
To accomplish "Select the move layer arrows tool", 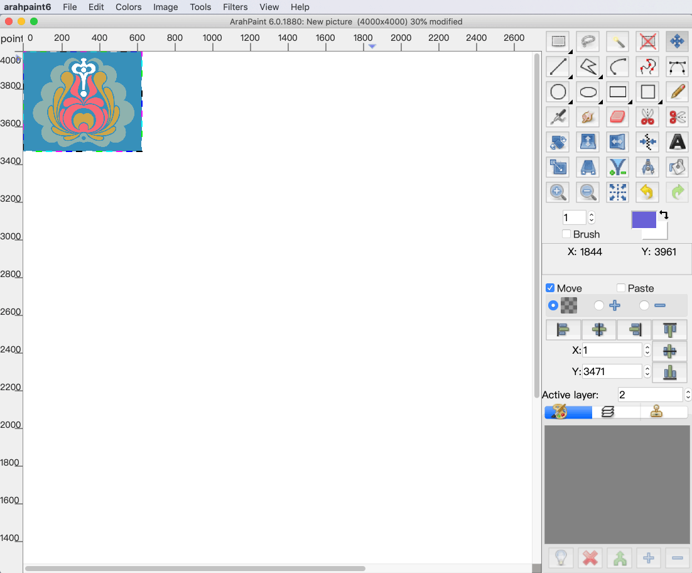I will tap(677, 41).
